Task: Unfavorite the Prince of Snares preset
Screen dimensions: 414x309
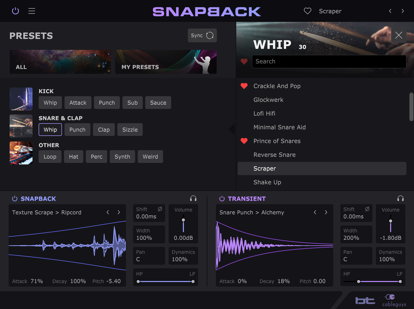Action: [x=244, y=141]
